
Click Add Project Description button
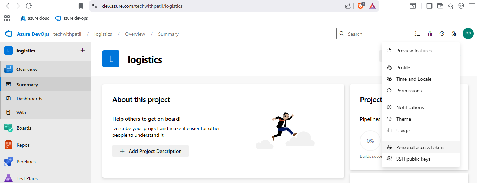(x=151, y=151)
